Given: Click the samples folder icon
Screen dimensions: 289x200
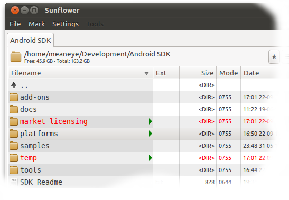Looking at the screenshot, I should 14,146.
